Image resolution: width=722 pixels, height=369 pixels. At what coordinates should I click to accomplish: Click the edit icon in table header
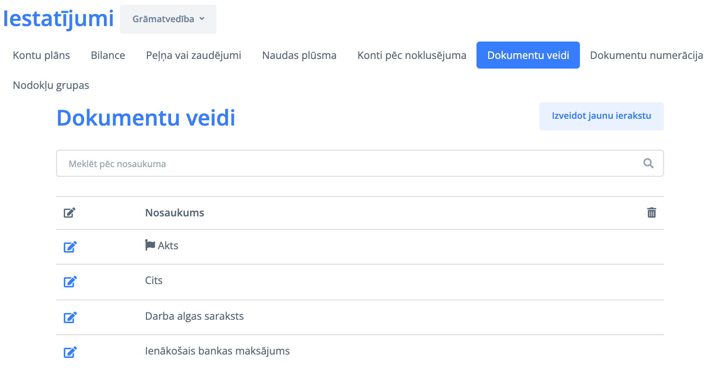tap(70, 213)
